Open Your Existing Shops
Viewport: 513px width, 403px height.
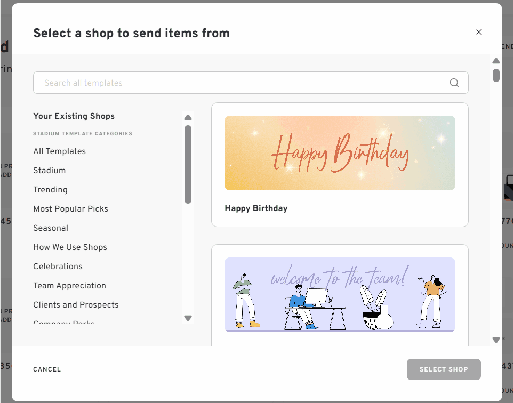[74, 116]
